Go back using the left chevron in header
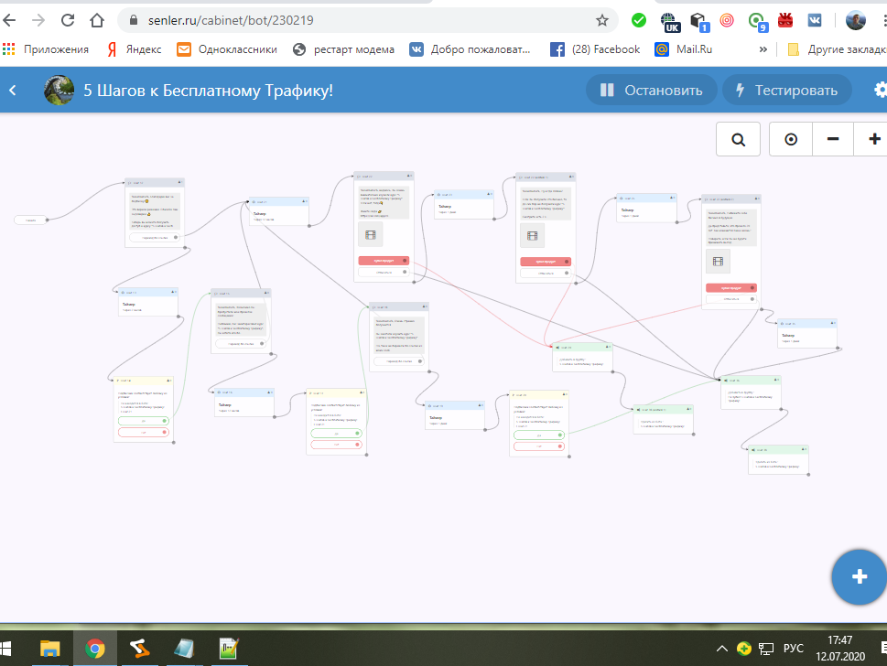Viewport: 887px width, 666px height. [x=13, y=90]
